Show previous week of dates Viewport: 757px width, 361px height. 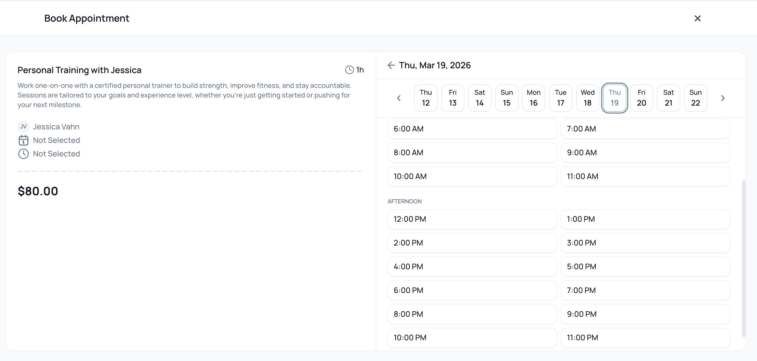pyautogui.click(x=399, y=98)
